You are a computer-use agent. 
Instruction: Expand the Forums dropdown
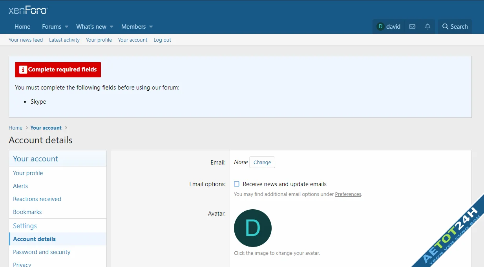(x=51, y=26)
